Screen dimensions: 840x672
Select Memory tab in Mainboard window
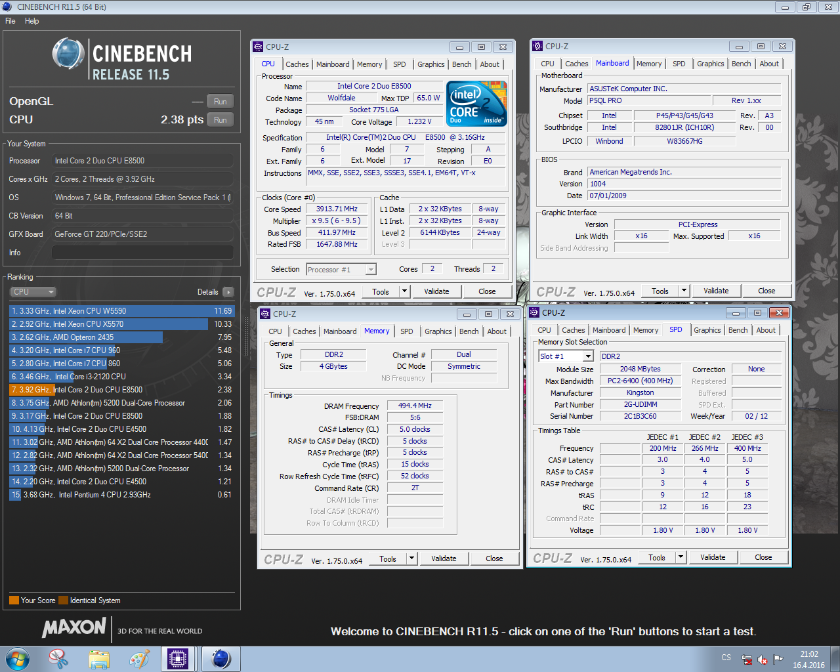[x=648, y=64]
